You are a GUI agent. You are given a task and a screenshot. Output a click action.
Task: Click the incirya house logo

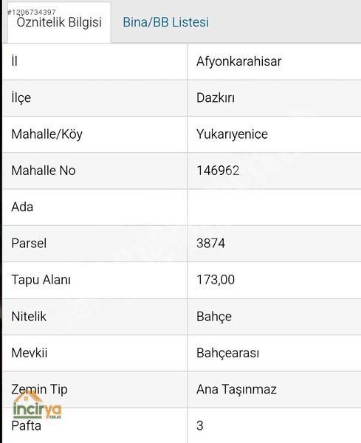tap(37, 405)
